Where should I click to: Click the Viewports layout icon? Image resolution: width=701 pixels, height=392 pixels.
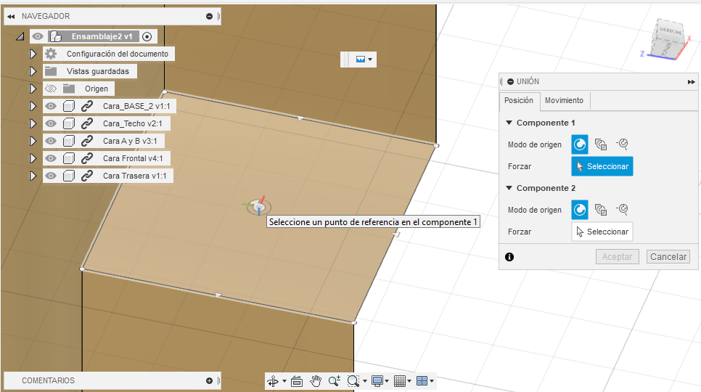coord(422,381)
